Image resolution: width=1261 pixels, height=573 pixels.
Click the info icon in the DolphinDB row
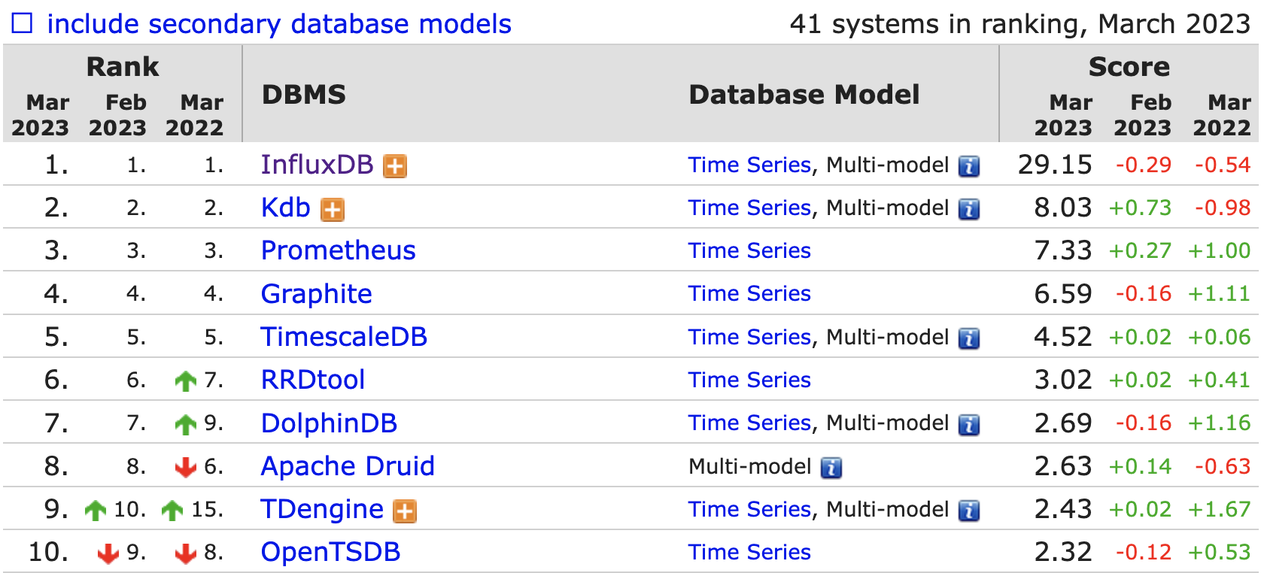point(969,425)
